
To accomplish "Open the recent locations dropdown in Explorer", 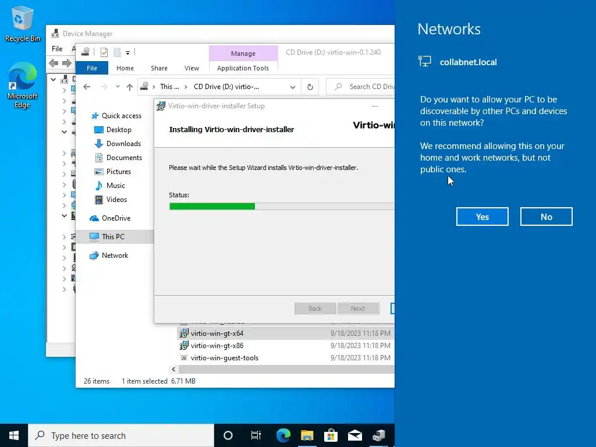I will pyautogui.click(x=118, y=87).
